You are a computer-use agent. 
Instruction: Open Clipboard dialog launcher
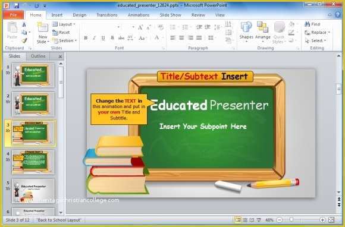tap(30, 48)
